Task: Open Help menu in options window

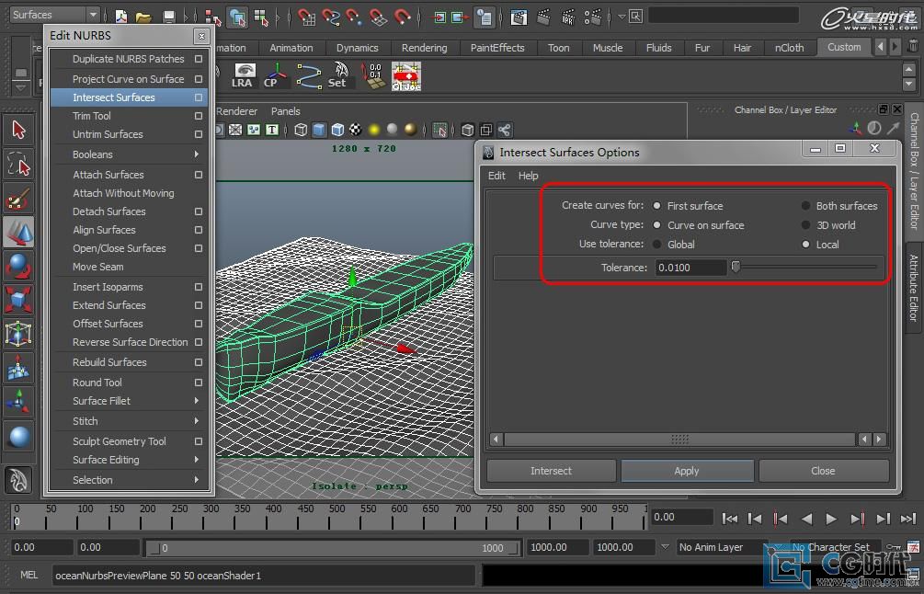Action: tap(528, 176)
